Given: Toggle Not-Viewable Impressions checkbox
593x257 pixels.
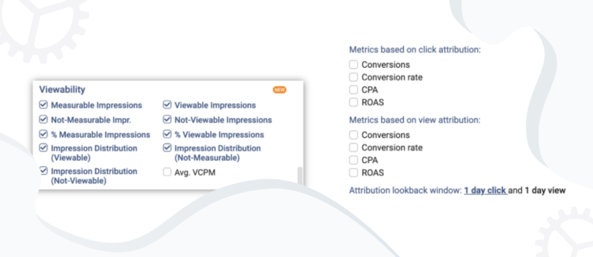Looking at the screenshot, I should click(x=167, y=119).
